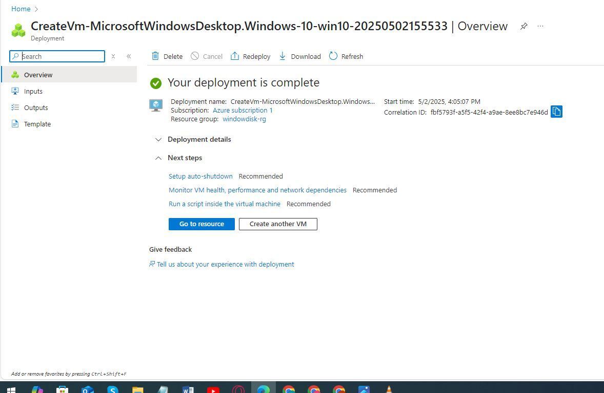Pin the deployment overview to dashboard
The width and height of the screenshot is (604, 393).
point(524,26)
